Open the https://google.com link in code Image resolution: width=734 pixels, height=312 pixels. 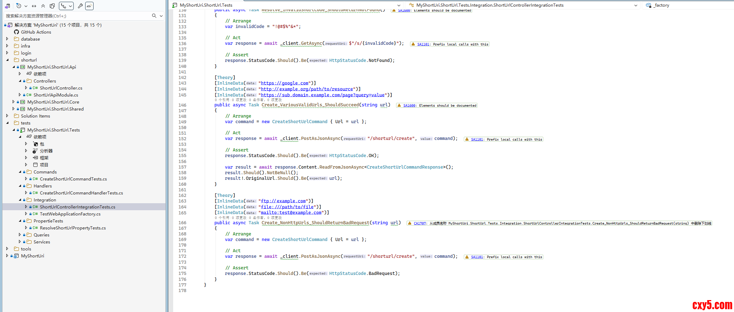[x=284, y=83]
